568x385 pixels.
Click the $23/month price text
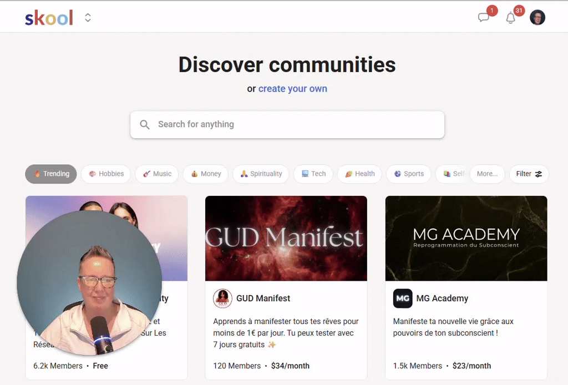471,366
